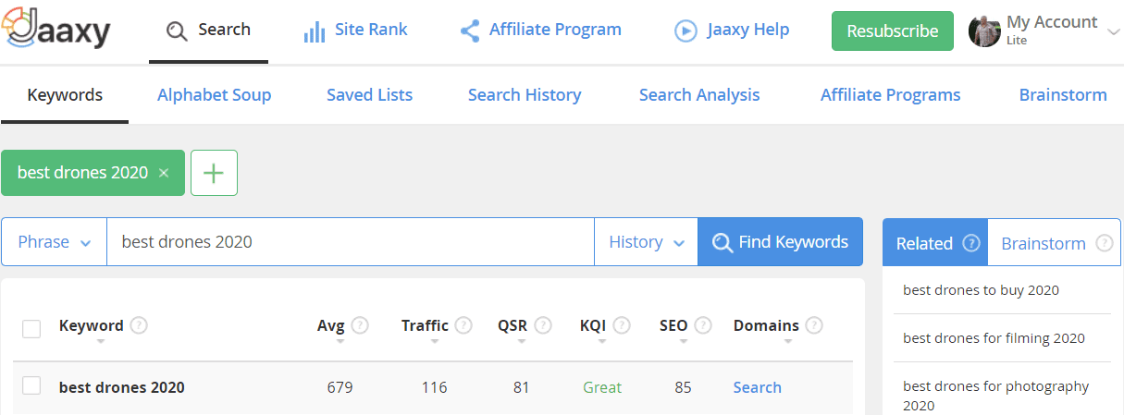Click the QSR value 81

pyautogui.click(x=521, y=387)
